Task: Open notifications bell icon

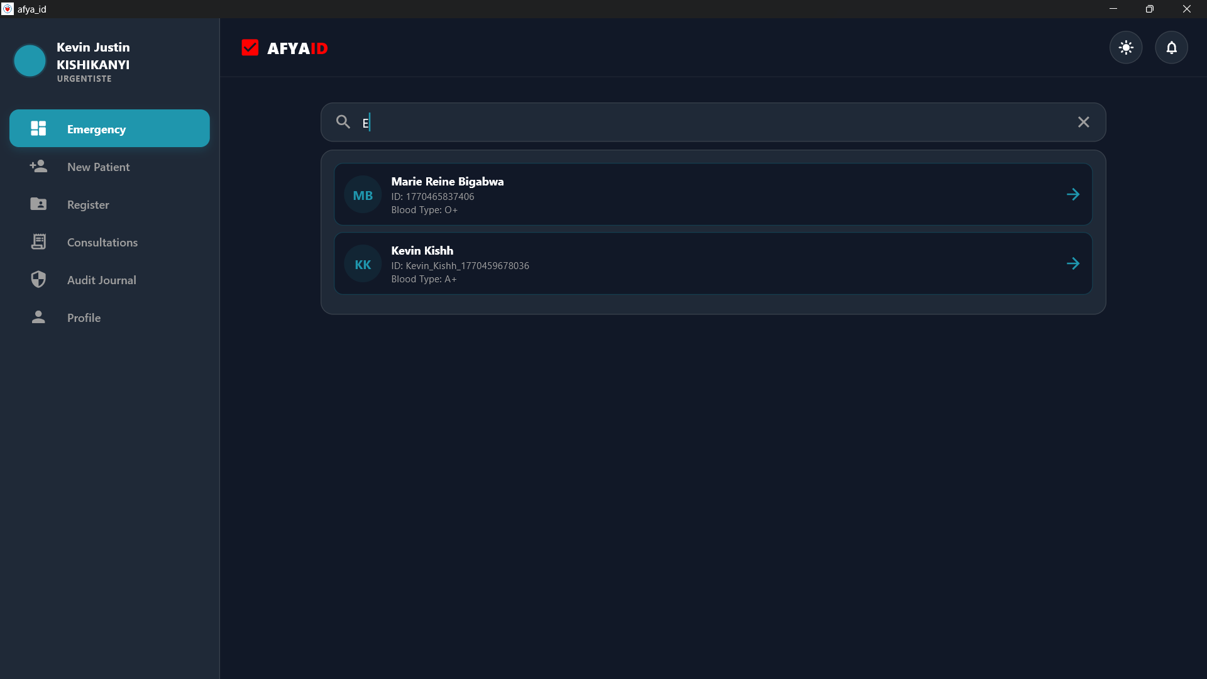Action: pos(1171,48)
